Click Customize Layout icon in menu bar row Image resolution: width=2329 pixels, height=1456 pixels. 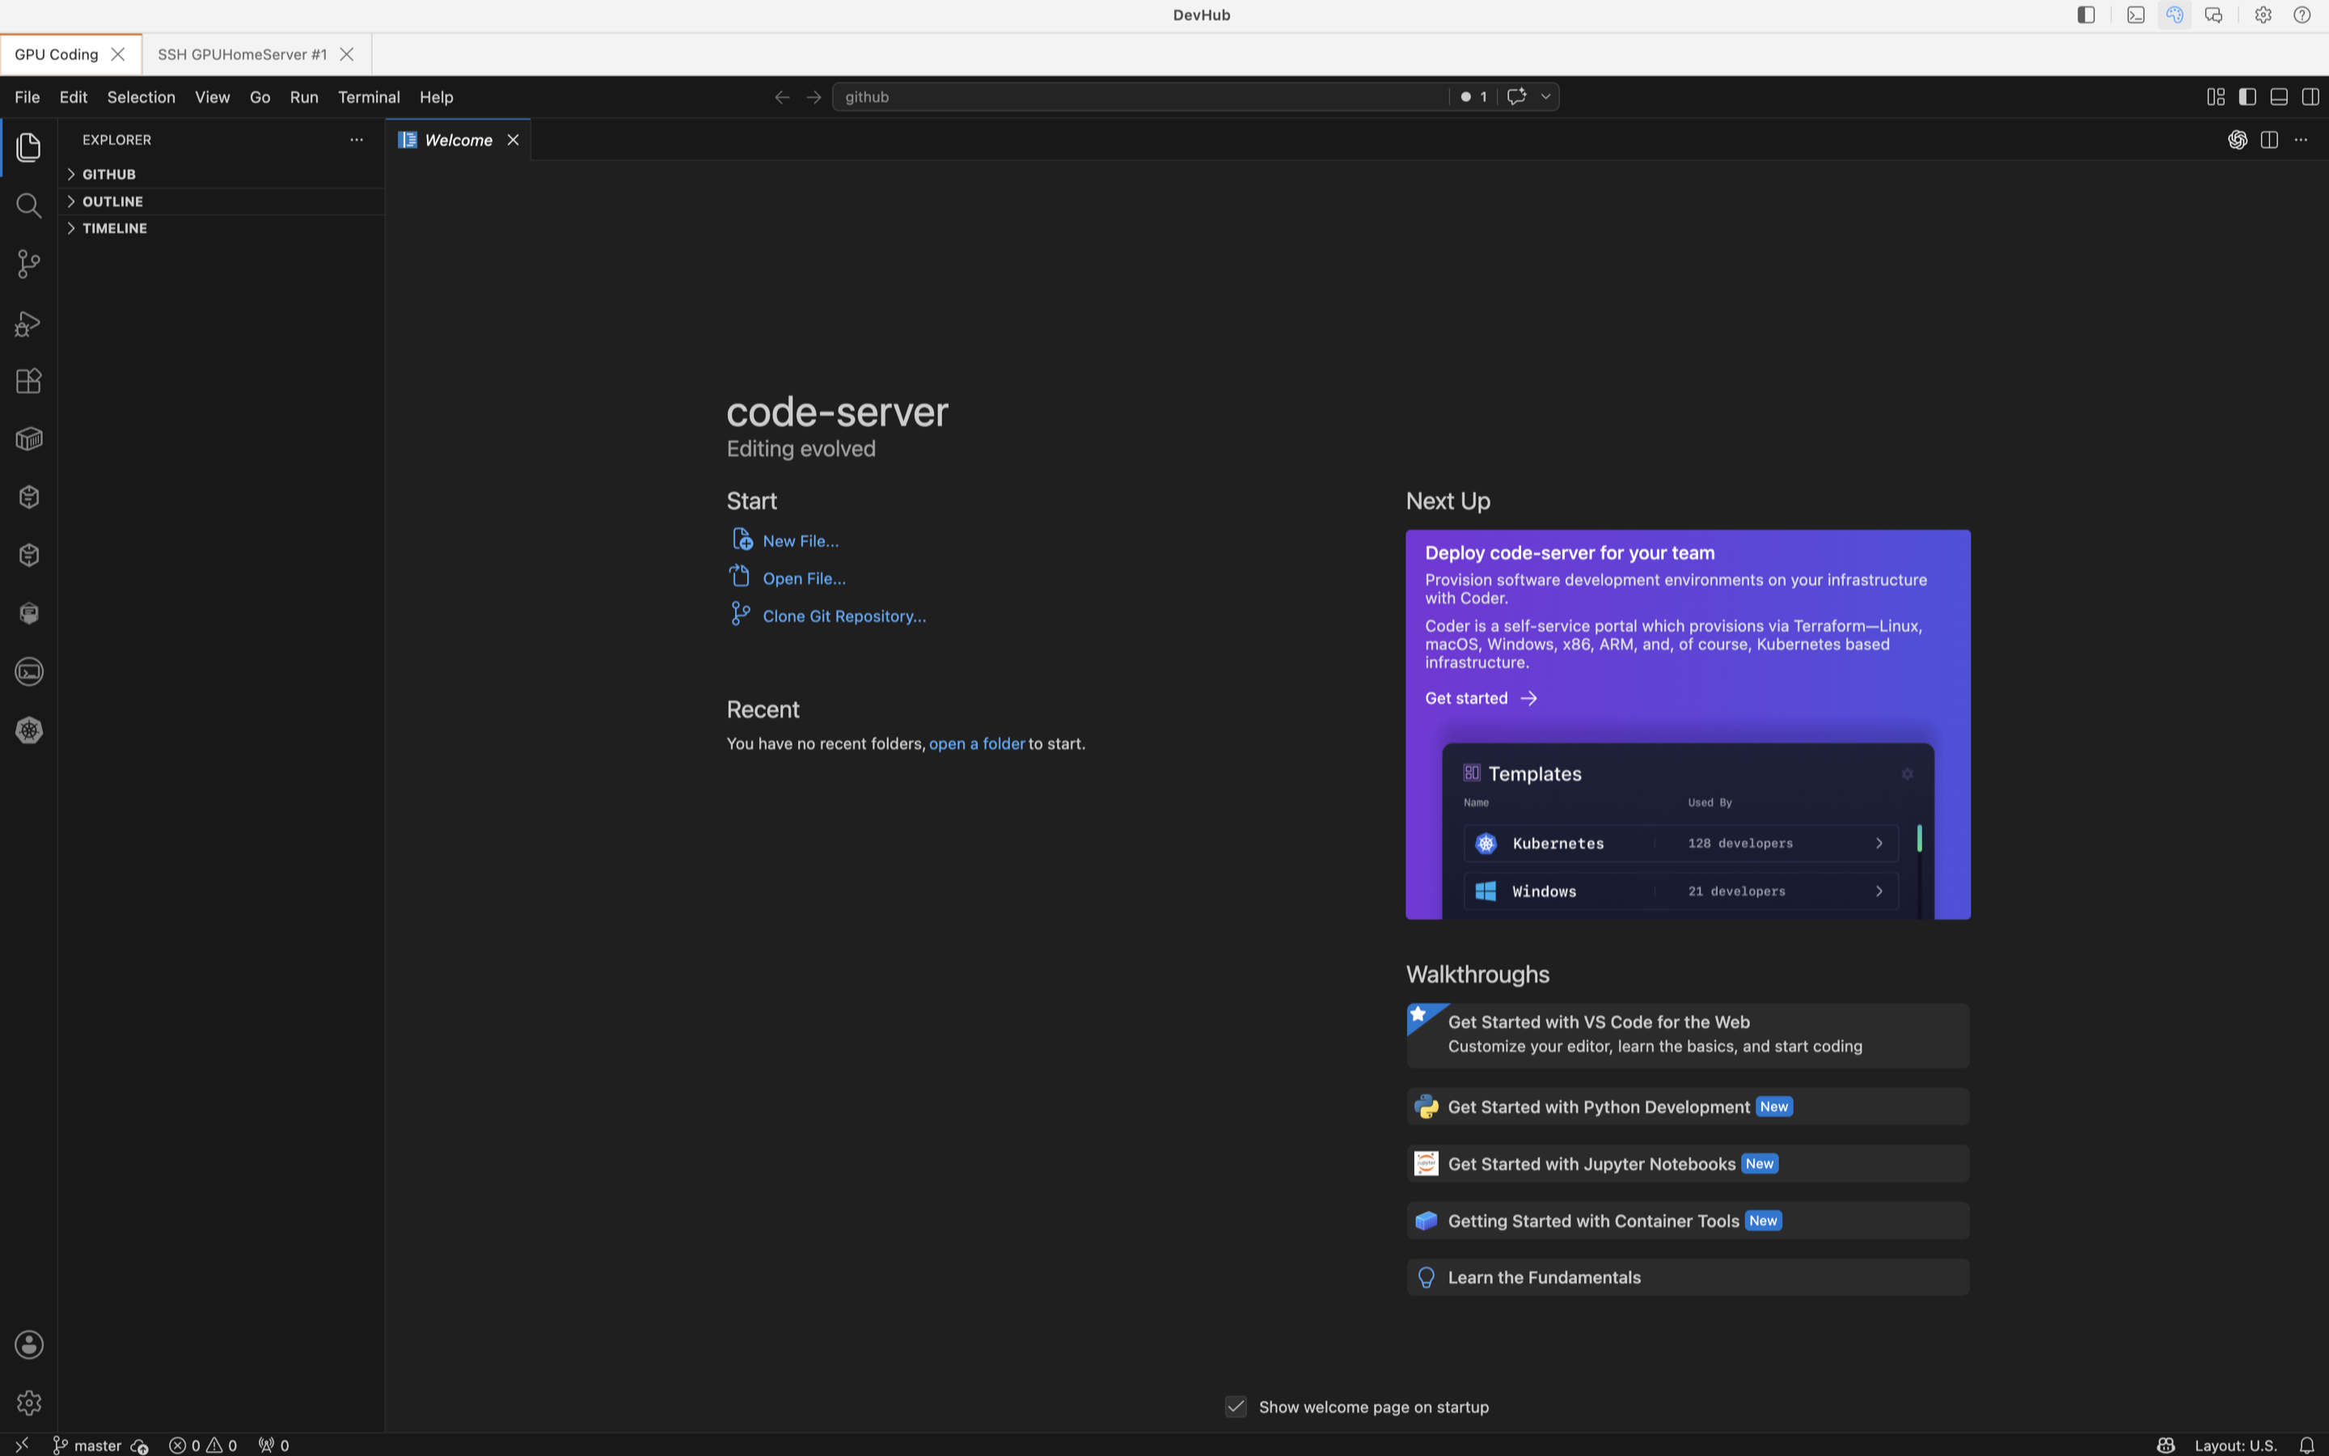(x=2216, y=97)
